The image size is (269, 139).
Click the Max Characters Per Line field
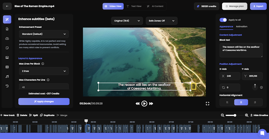click(x=44, y=86)
